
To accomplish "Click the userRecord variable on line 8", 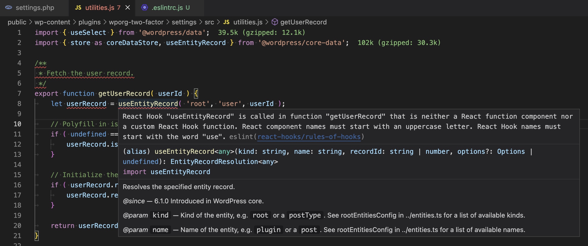I will pyautogui.click(x=86, y=104).
